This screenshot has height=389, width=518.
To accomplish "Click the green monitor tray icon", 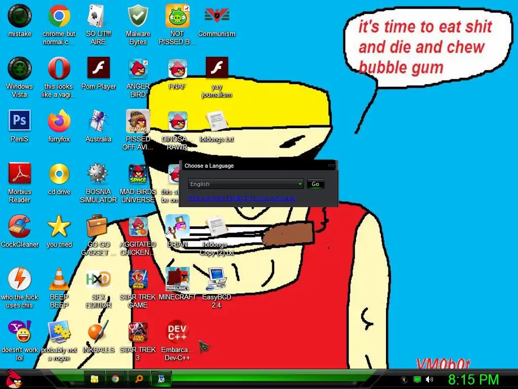I will click(417, 379).
